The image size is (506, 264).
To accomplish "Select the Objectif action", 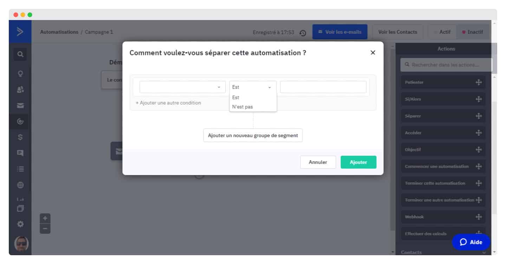I will [443, 149].
